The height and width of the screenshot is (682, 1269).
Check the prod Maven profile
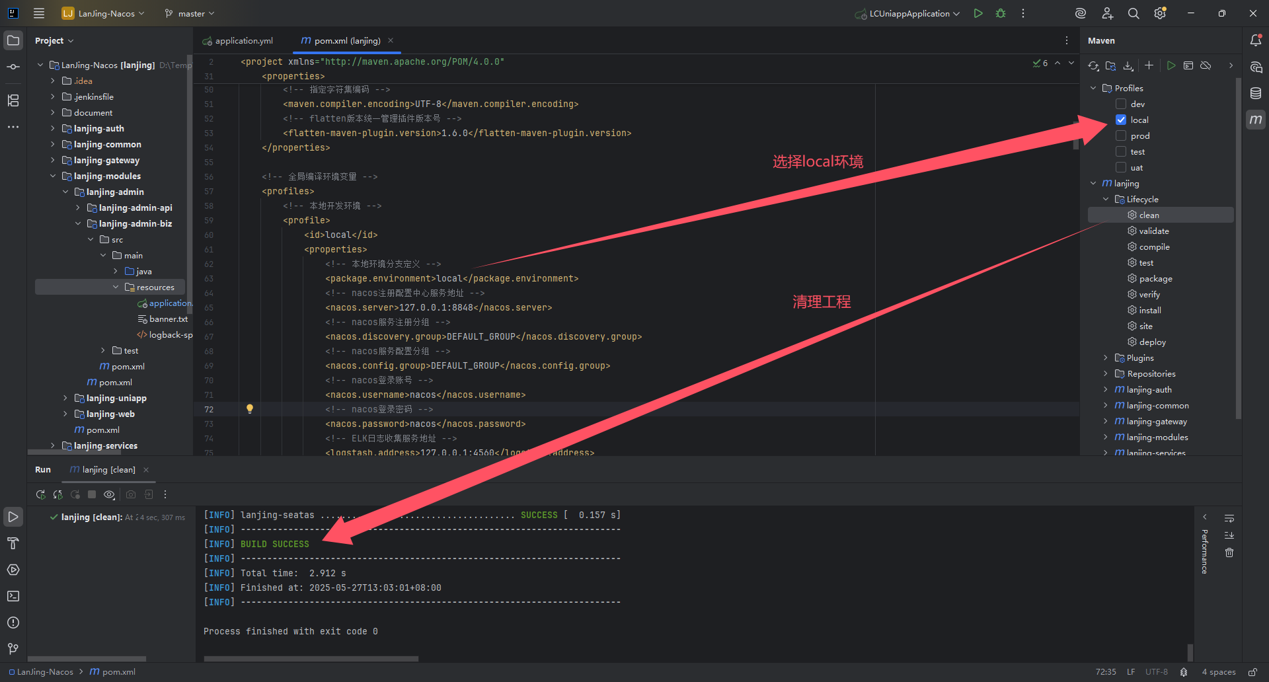(x=1121, y=135)
